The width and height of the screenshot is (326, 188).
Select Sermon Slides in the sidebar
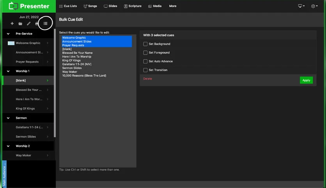pyautogui.click(x=26, y=137)
